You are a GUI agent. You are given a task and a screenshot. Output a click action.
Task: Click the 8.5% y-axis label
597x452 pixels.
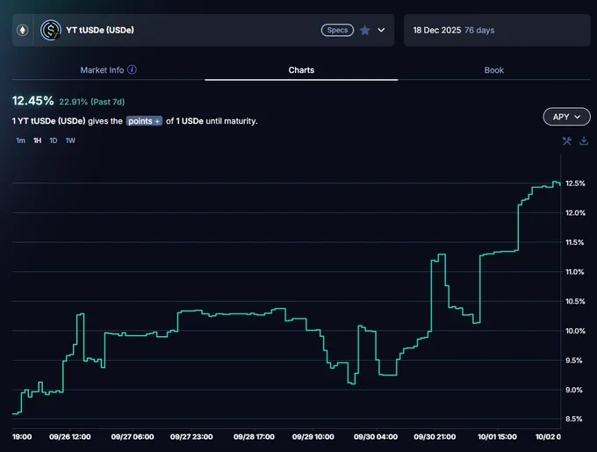pyautogui.click(x=574, y=419)
